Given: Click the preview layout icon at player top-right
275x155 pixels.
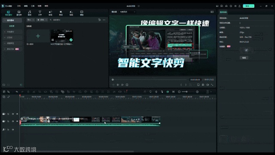Looking at the screenshot, I should (212, 12).
